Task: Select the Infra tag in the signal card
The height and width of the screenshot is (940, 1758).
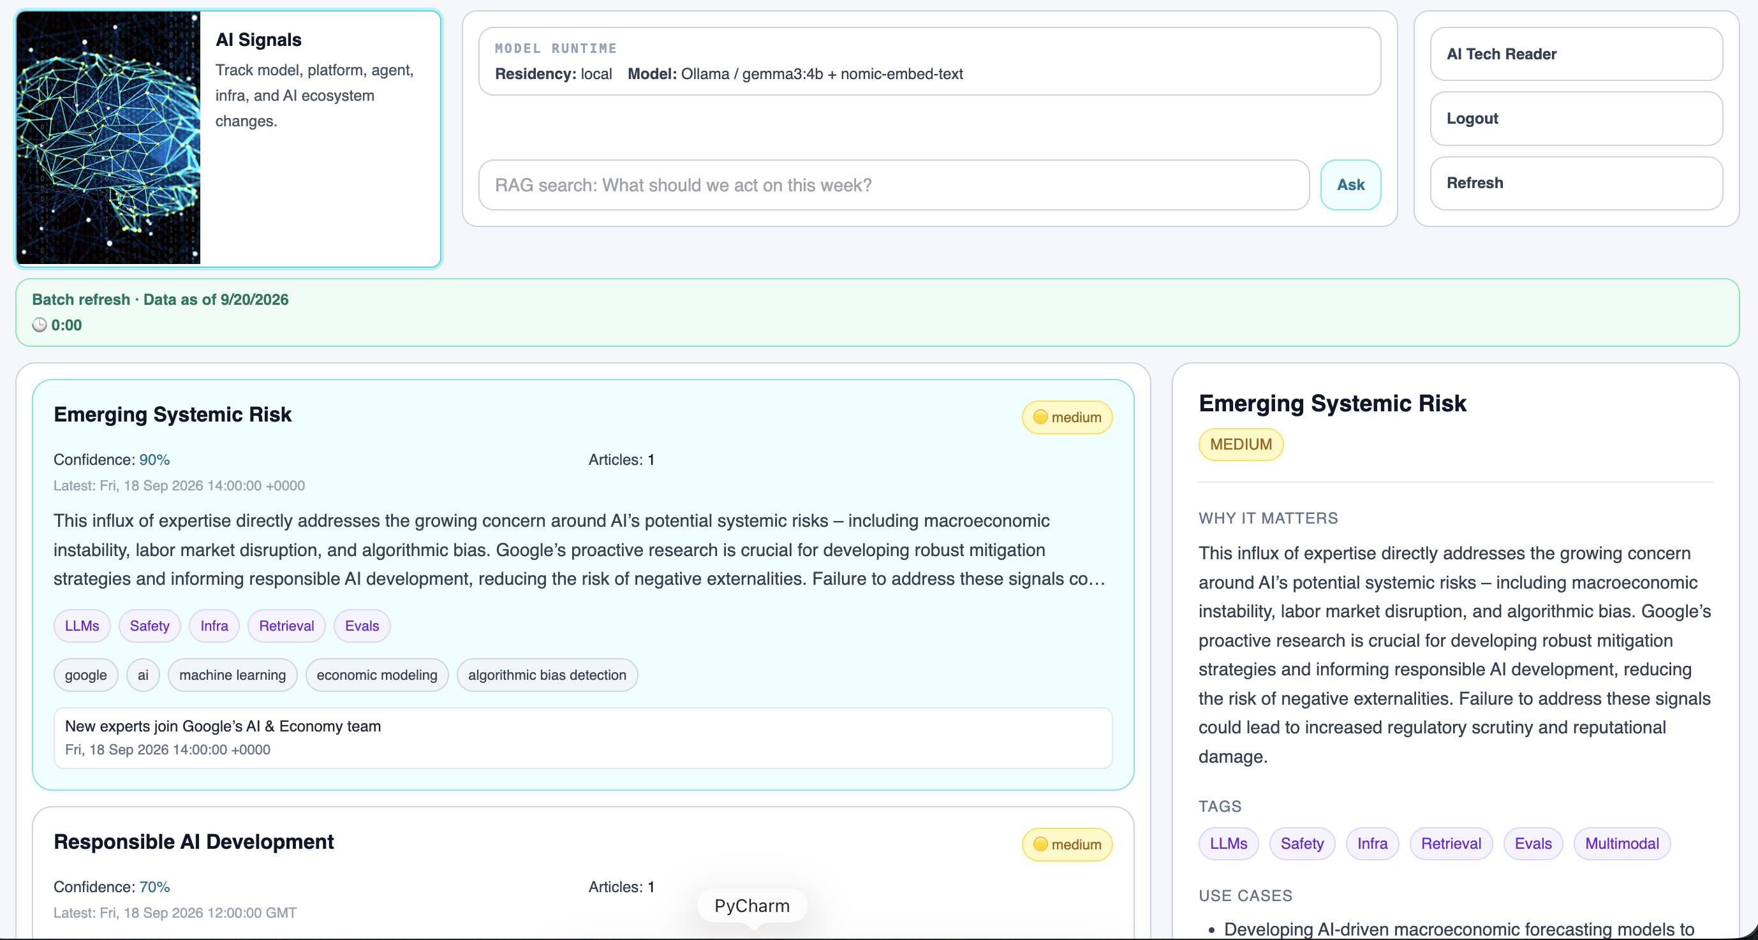Action: [x=214, y=626]
